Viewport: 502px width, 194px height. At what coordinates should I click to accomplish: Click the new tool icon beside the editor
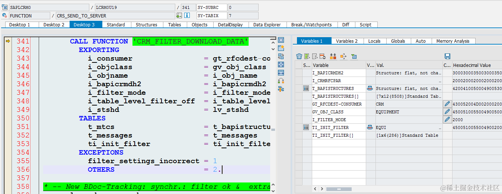coord(281,48)
